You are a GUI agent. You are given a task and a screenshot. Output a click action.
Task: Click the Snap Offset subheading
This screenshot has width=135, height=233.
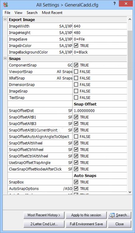coord(85,104)
